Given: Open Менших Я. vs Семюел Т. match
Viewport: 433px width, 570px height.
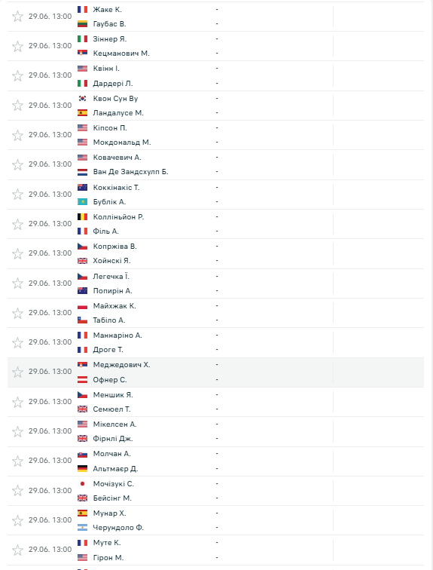Looking at the screenshot, I should pos(215,402).
